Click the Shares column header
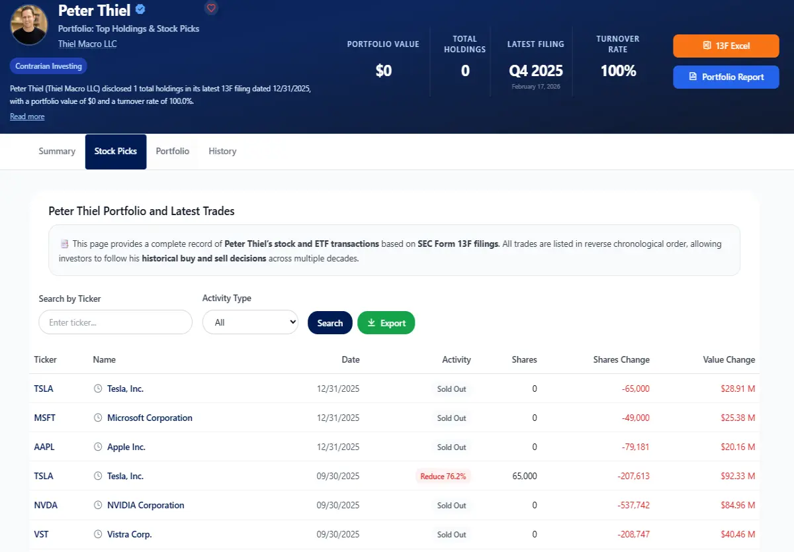The image size is (794, 552). coord(525,359)
